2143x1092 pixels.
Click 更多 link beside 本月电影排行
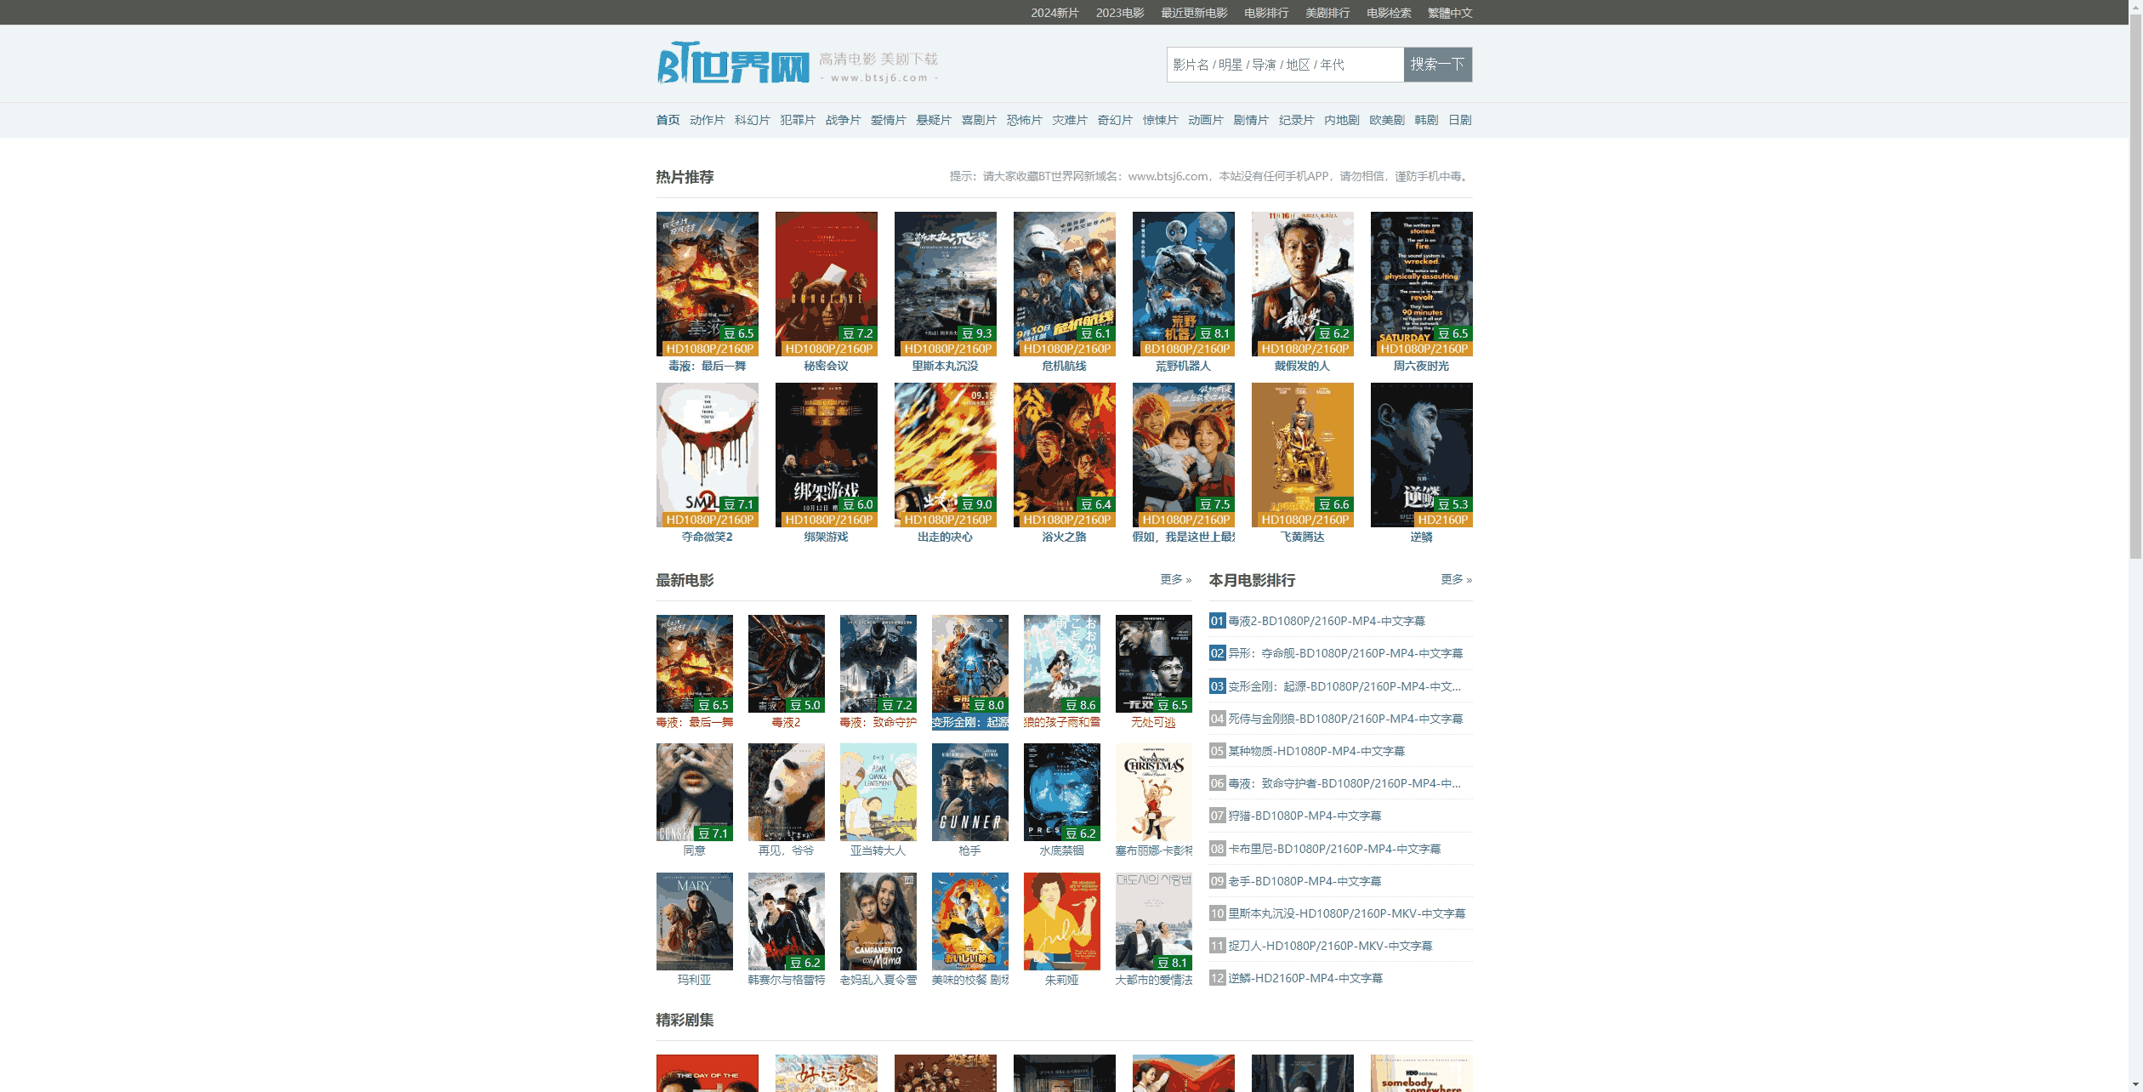pos(1456,579)
